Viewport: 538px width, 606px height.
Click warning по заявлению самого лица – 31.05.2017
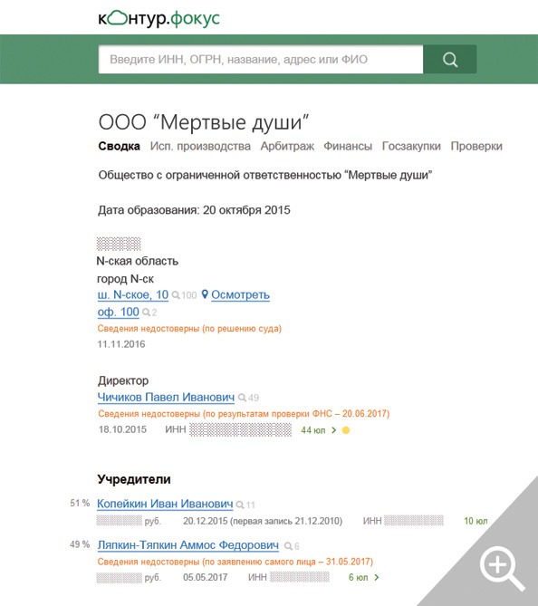coord(235,562)
